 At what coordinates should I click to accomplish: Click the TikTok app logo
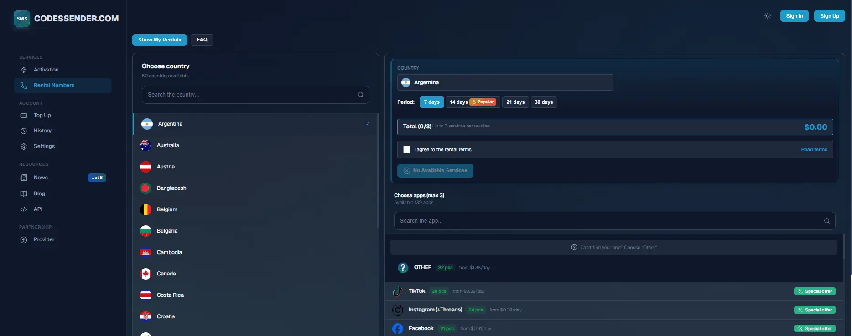[x=398, y=291]
